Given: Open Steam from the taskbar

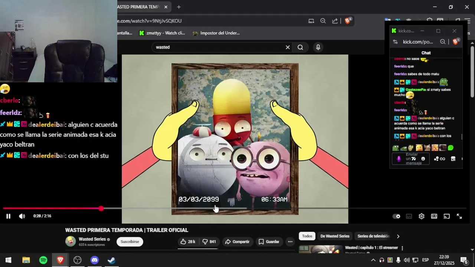Looking at the screenshot, I should point(112,260).
